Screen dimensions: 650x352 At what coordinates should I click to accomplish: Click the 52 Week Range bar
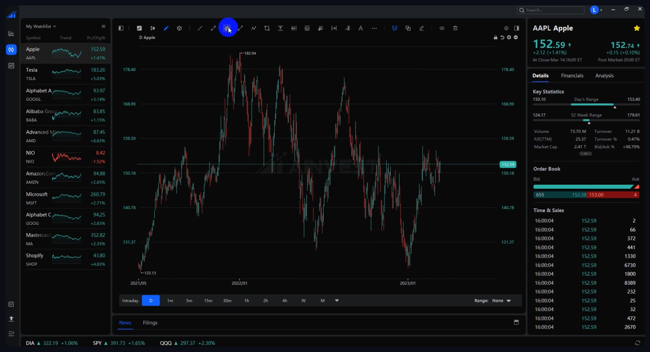tap(586, 120)
